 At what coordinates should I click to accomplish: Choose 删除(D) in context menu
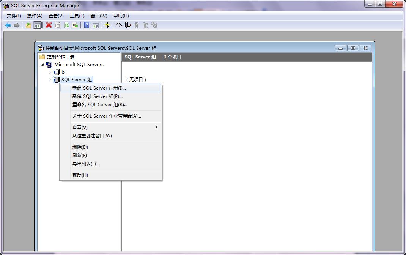click(110, 147)
